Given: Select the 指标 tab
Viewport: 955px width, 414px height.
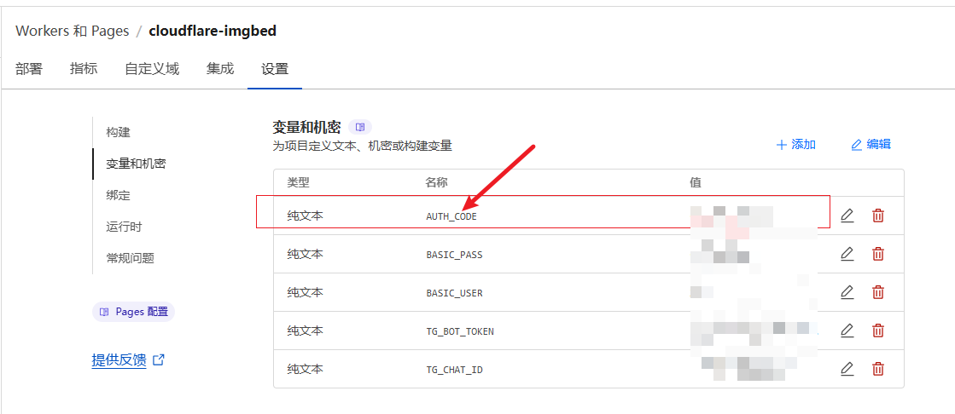Looking at the screenshot, I should (84, 69).
